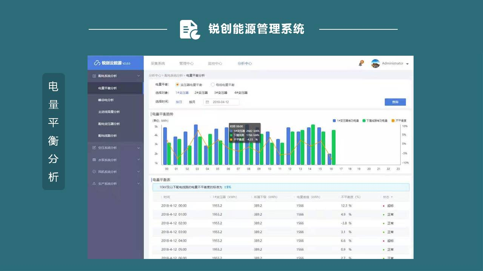Viewport: 483px width, 271px height.
Task: Click the orange 不平衡度 legend swatch
Action: click(x=393, y=121)
